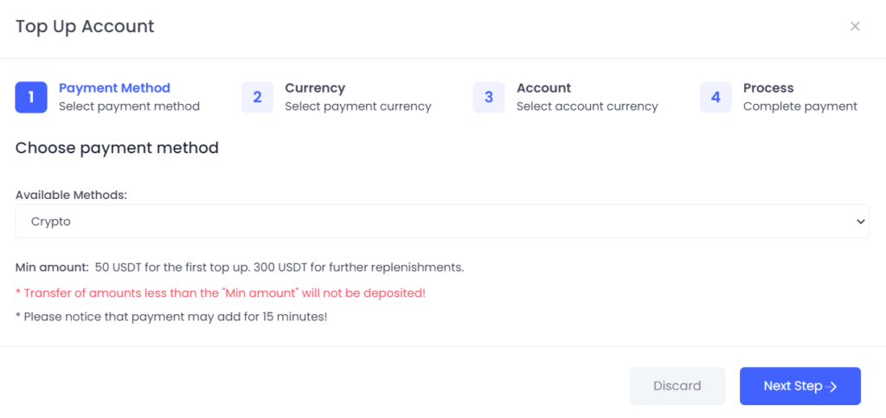Click the step 1 number badge
This screenshot has height=418, width=886.
[31, 97]
